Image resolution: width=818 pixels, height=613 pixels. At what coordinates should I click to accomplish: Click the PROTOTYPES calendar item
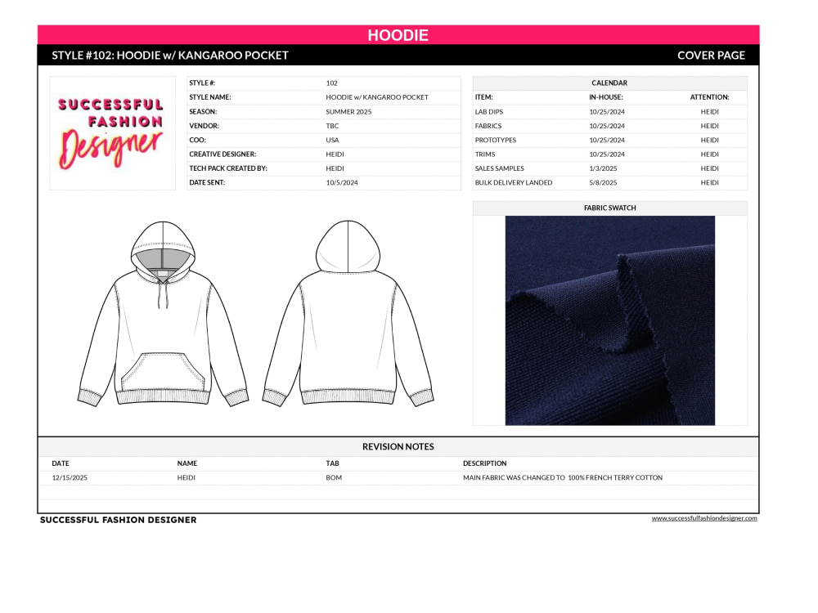click(x=496, y=140)
